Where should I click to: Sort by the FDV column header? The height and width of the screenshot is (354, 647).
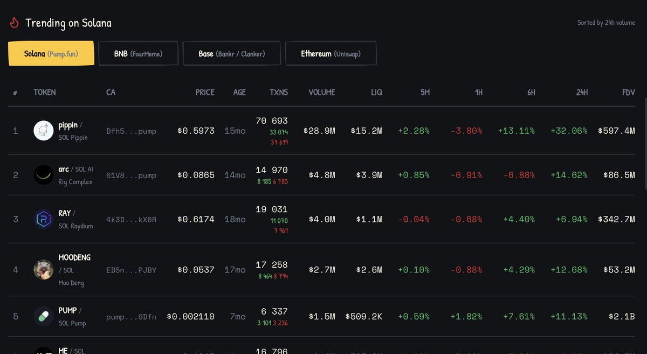pos(629,92)
